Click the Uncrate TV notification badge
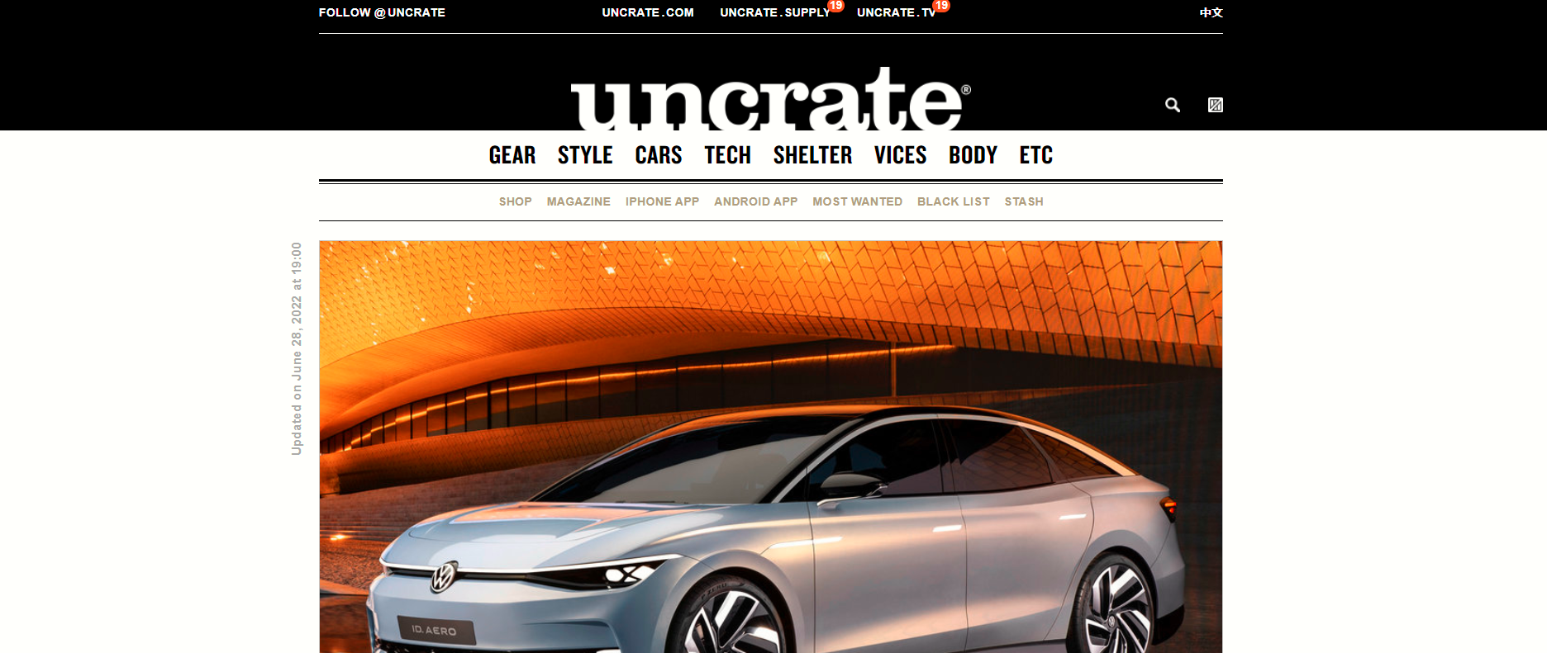This screenshot has height=653, width=1547. tap(941, 6)
